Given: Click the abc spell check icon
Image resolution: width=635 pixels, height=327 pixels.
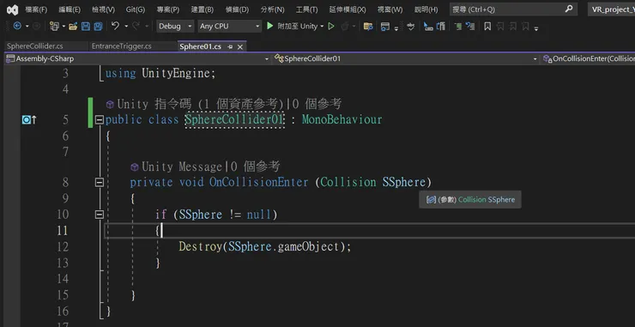Looking at the screenshot, I should coord(411,27).
